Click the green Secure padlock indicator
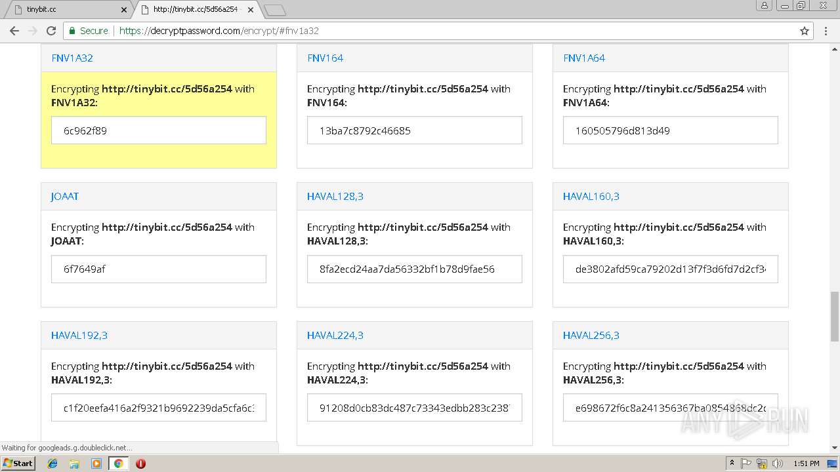840x472 pixels. tap(88, 31)
